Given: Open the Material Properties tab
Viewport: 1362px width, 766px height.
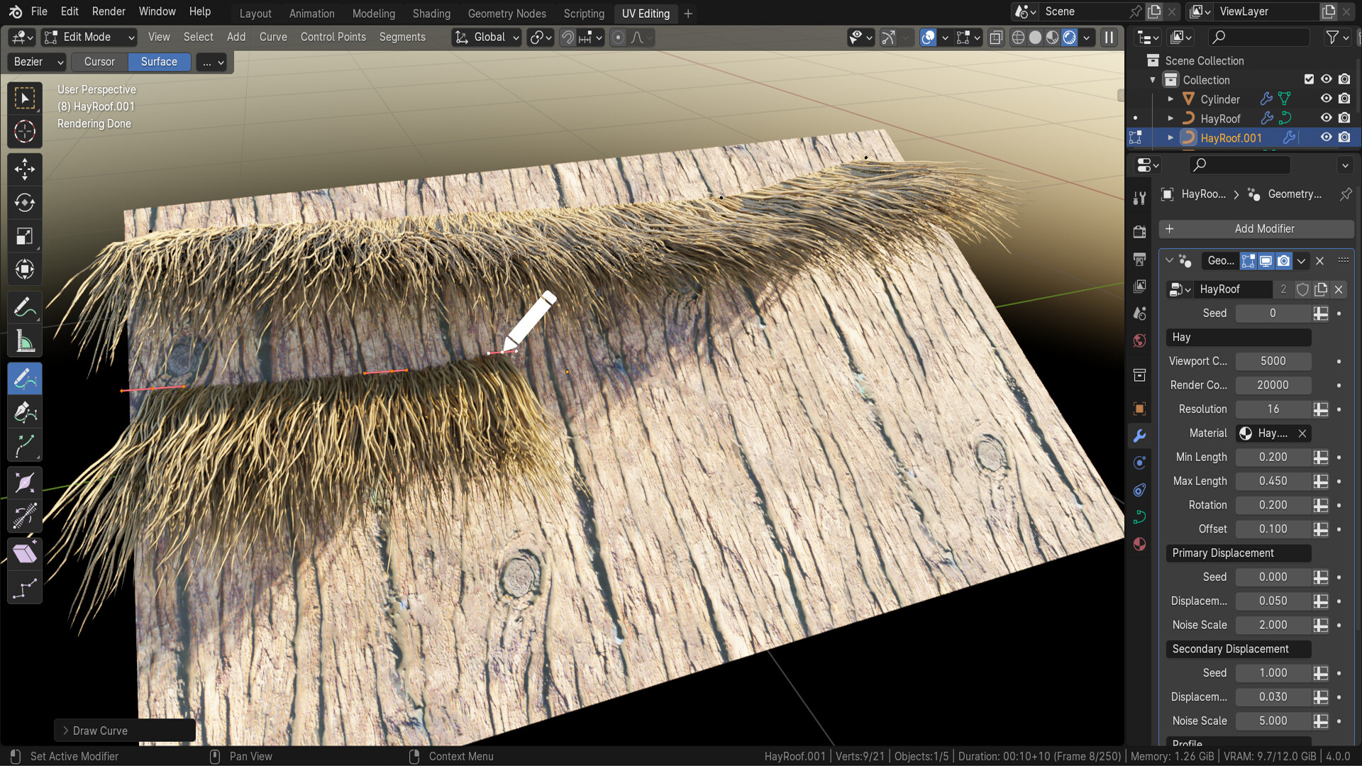Looking at the screenshot, I should (x=1140, y=544).
